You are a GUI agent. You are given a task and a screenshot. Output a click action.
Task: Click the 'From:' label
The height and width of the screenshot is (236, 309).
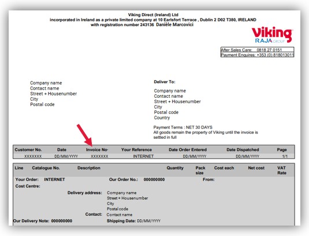click(209, 179)
